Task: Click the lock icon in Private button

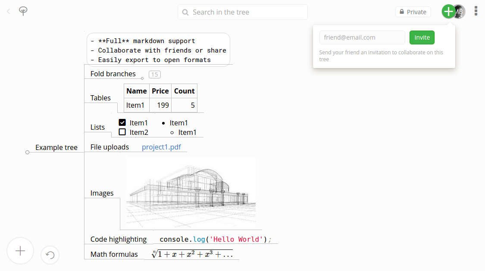Action: (401, 12)
